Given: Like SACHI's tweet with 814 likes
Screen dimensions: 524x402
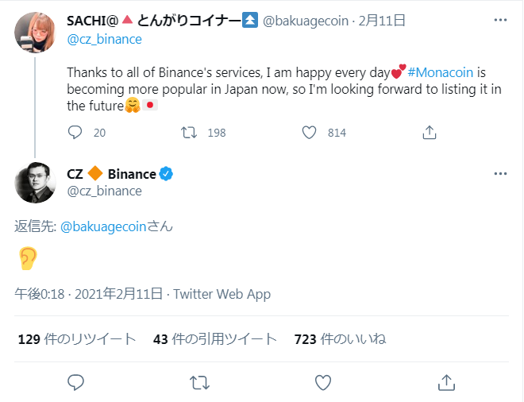Looking at the screenshot, I should point(310,133).
